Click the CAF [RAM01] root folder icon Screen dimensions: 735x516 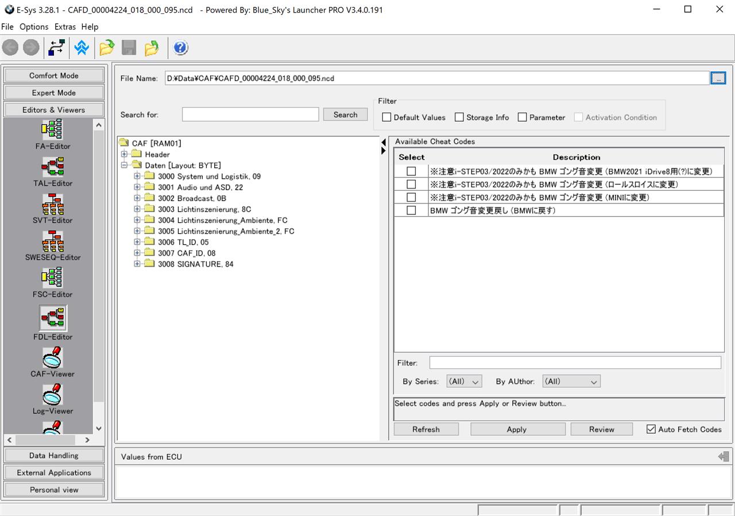[123, 143]
